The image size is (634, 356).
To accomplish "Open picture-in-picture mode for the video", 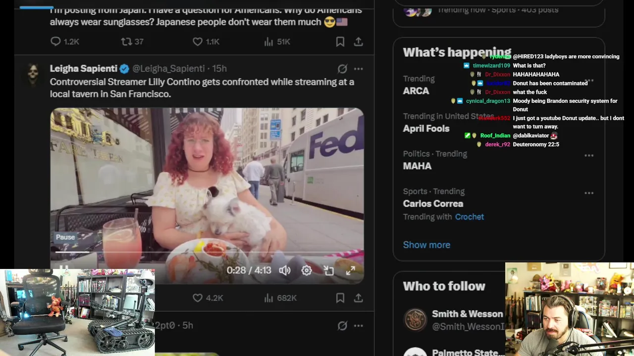I will pos(328,270).
